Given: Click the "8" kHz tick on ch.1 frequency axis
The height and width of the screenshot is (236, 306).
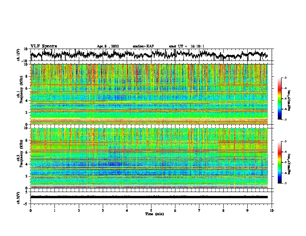Looking at the screenshot, I should coord(27,76).
